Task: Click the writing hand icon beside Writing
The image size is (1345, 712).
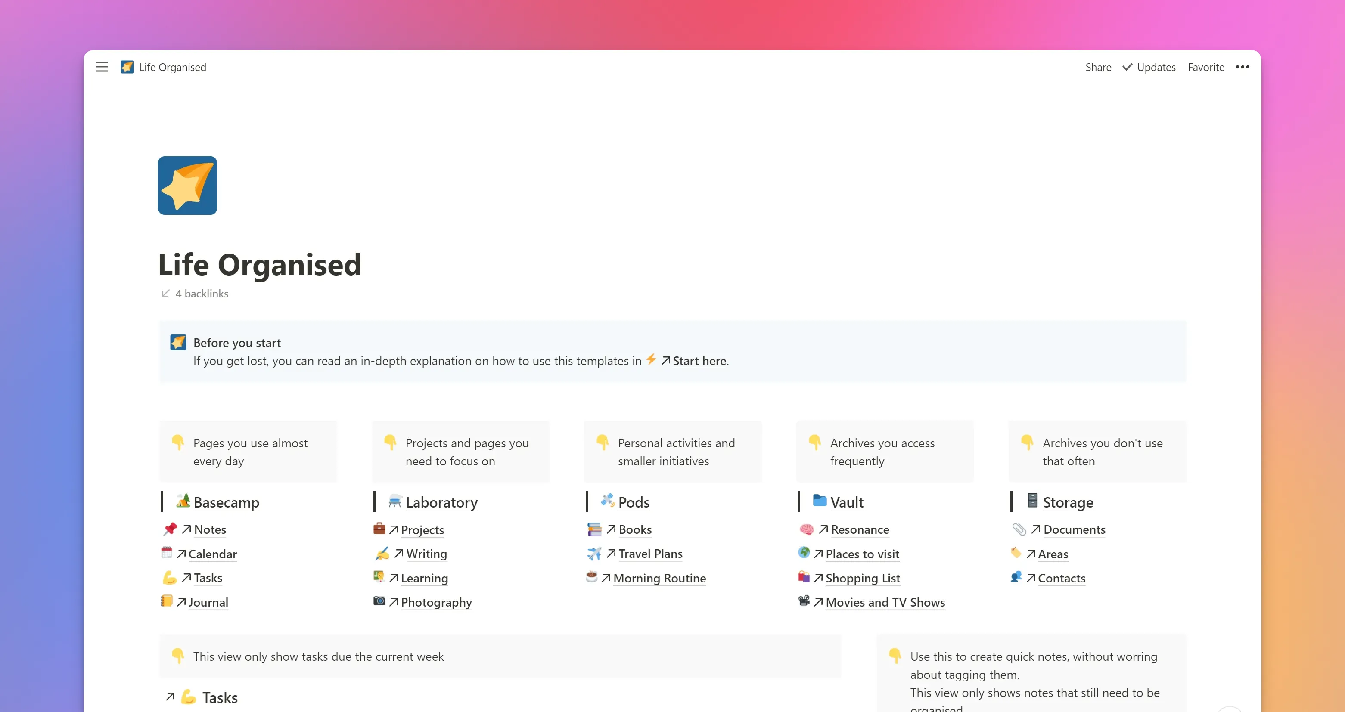Action: pos(382,553)
